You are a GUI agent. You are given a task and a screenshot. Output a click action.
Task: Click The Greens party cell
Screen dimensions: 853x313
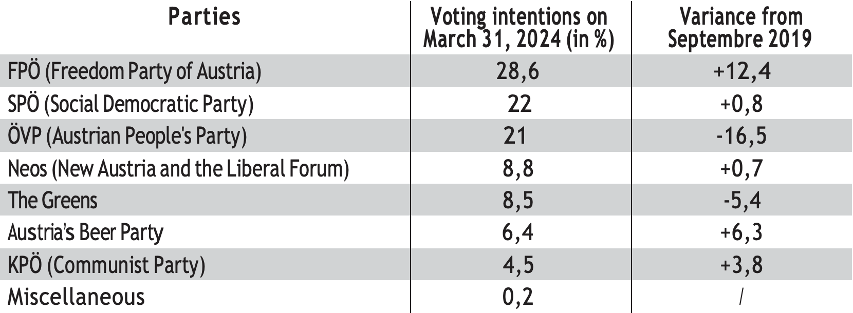tap(52, 200)
